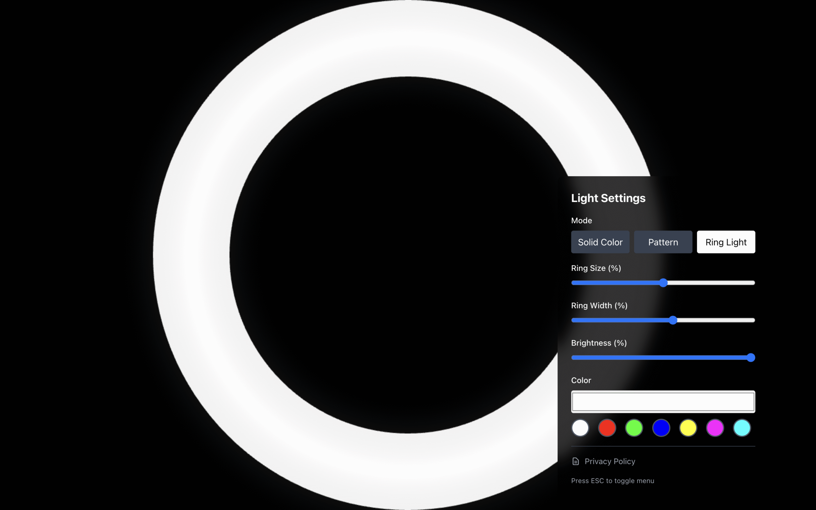Select the green color swatch
Image resolution: width=816 pixels, height=510 pixels.
634,428
